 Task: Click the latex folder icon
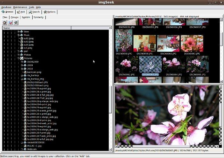coord(21,31)
